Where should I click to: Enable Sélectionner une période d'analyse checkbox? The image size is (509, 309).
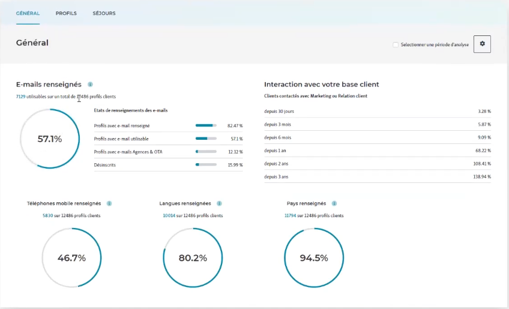click(x=395, y=44)
